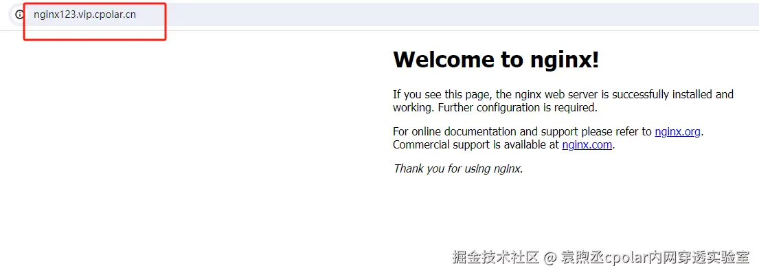Click the "Thank you for using nginx." text

pos(458,168)
